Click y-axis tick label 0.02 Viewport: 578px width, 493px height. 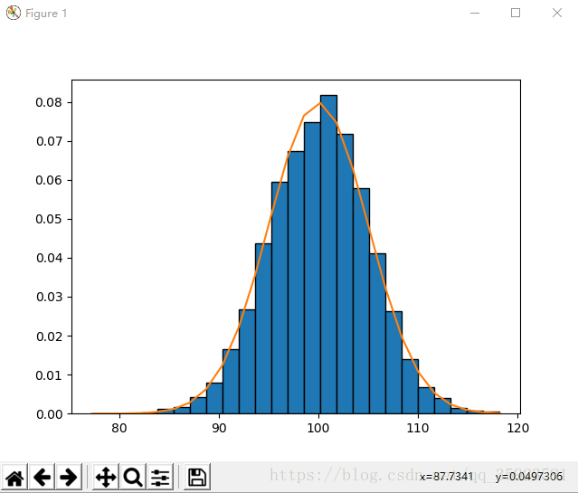(49, 337)
